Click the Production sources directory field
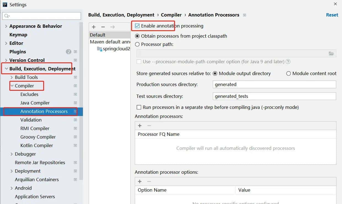Image resolution: width=342 pixels, height=204 pixels. (274, 84)
